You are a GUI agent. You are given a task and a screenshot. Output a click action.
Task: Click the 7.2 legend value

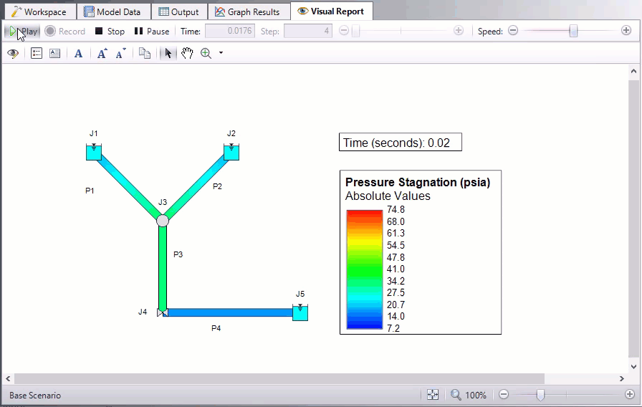coord(393,328)
